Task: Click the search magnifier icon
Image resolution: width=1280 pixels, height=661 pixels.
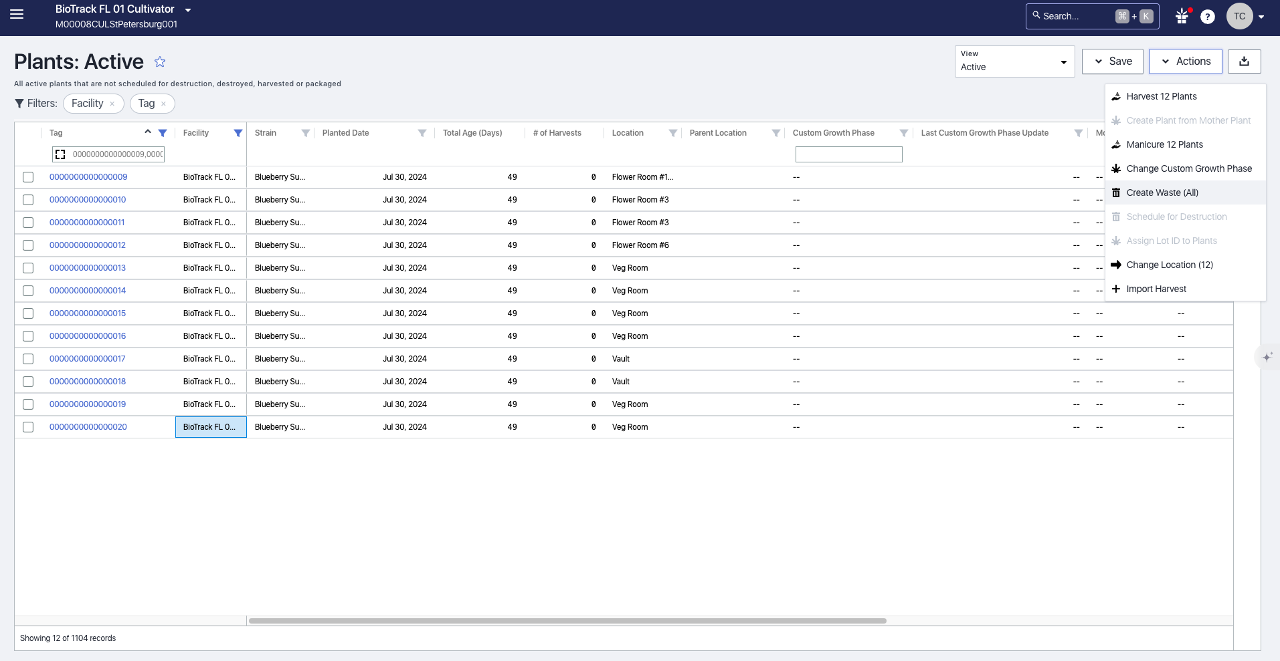Action: point(1036,15)
